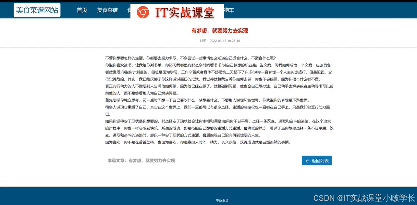Click the red article title 有梦想，就要努力去实现

[x=220, y=31]
